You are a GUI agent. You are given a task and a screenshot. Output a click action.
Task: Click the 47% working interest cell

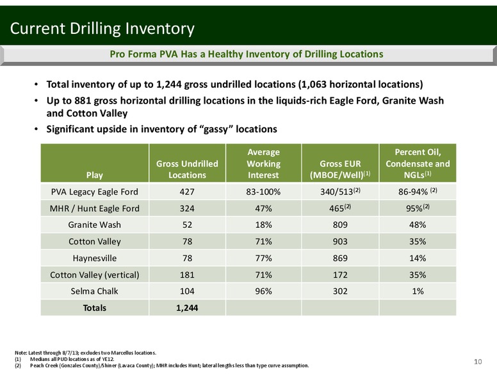pyautogui.click(x=263, y=209)
